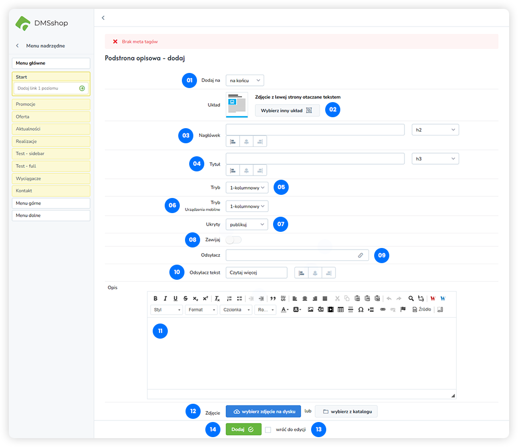518x447 pixels.
Task: Open the Ukryty 'publikuj' dropdown
Action: [x=247, y=225]
